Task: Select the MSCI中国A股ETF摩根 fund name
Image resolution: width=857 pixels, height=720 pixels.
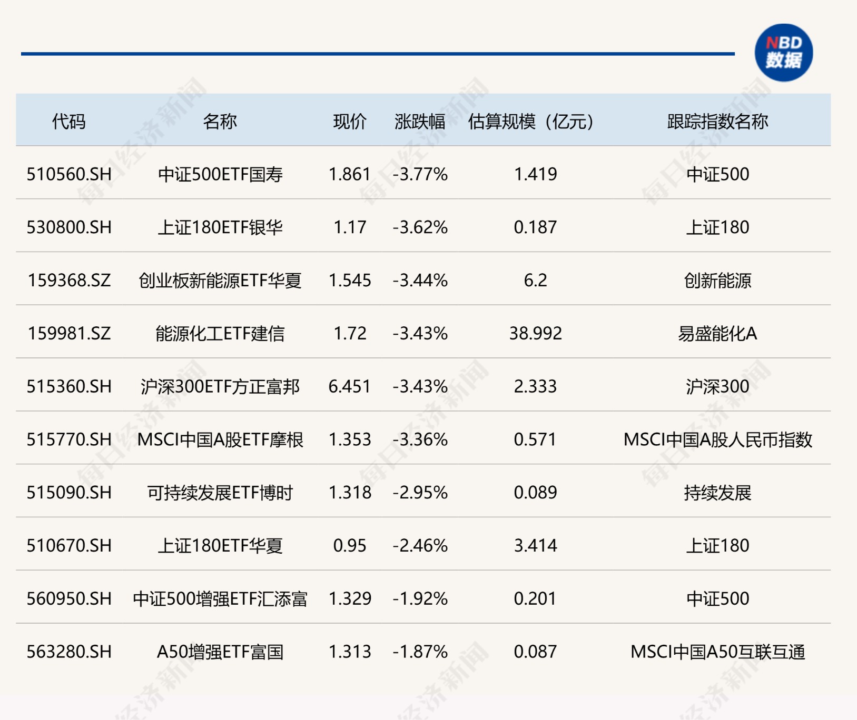Action: tap(220, 439)
